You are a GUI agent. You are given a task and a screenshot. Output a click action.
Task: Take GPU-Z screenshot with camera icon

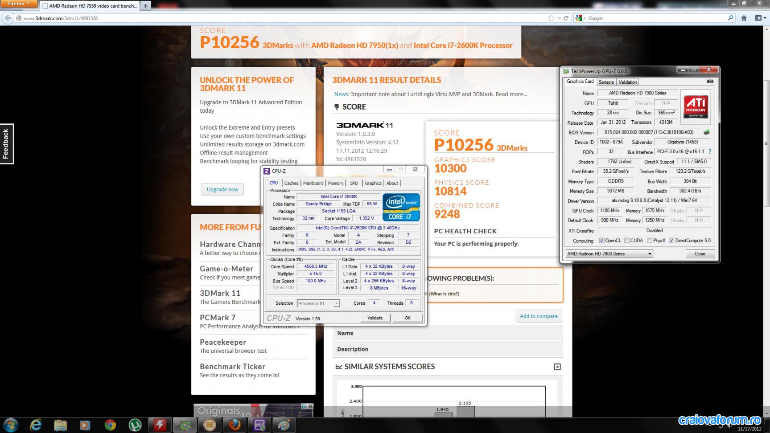click(x=710, y=82)
